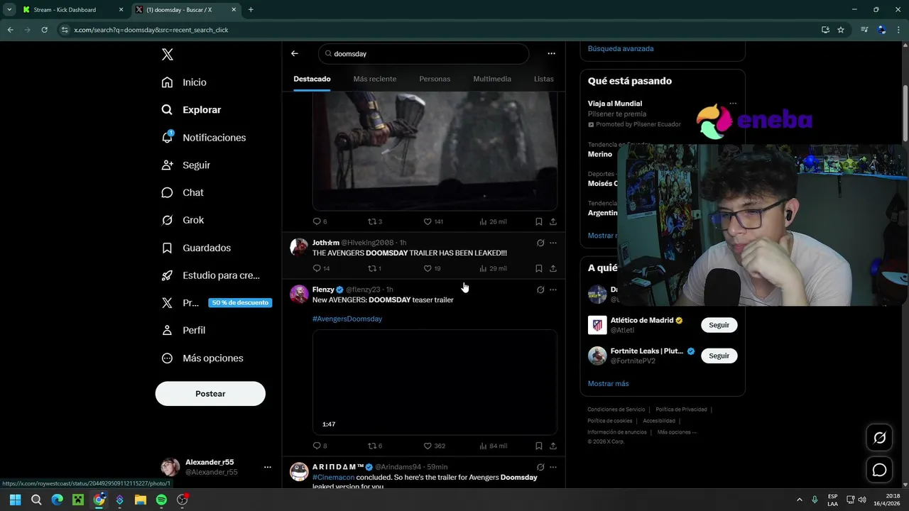Open Inicio home in the sidebar
Screen dimensions: 909x511
point(184,82)
